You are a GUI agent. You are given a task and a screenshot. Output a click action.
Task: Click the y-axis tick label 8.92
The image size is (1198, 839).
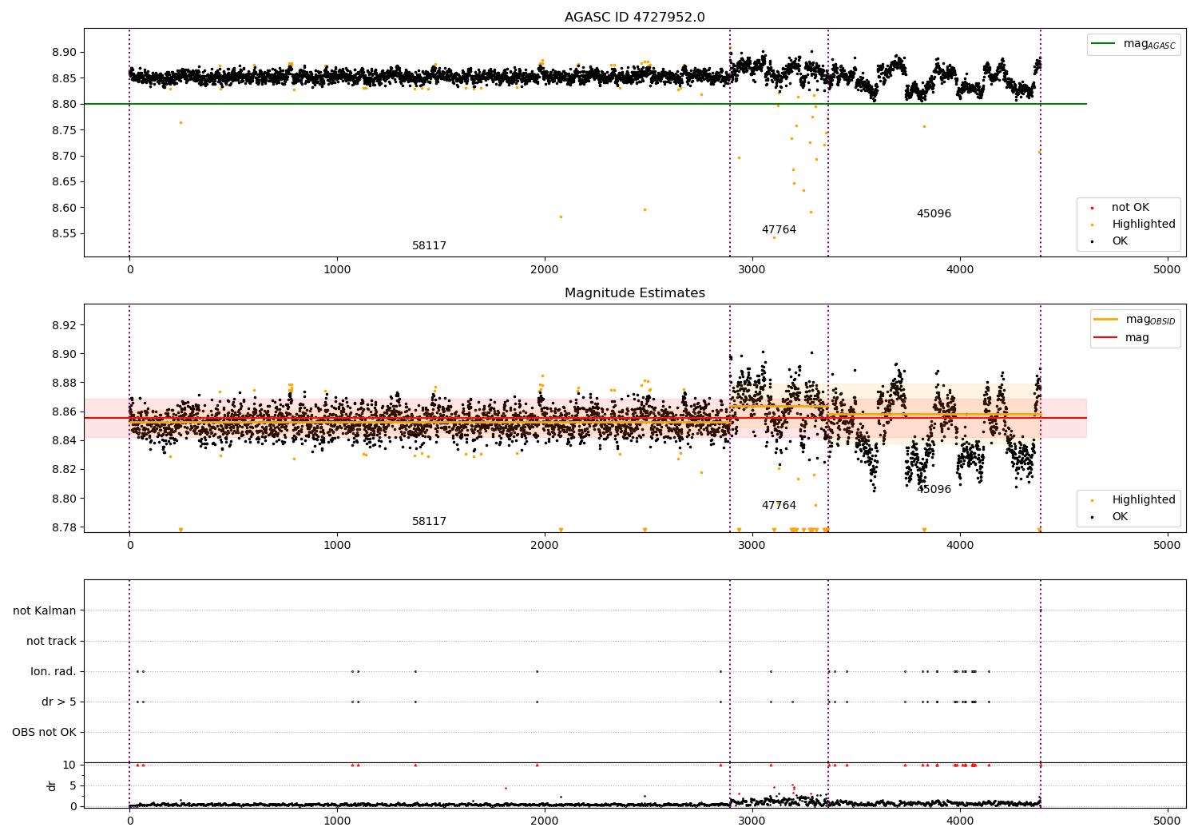pos(65,326)
